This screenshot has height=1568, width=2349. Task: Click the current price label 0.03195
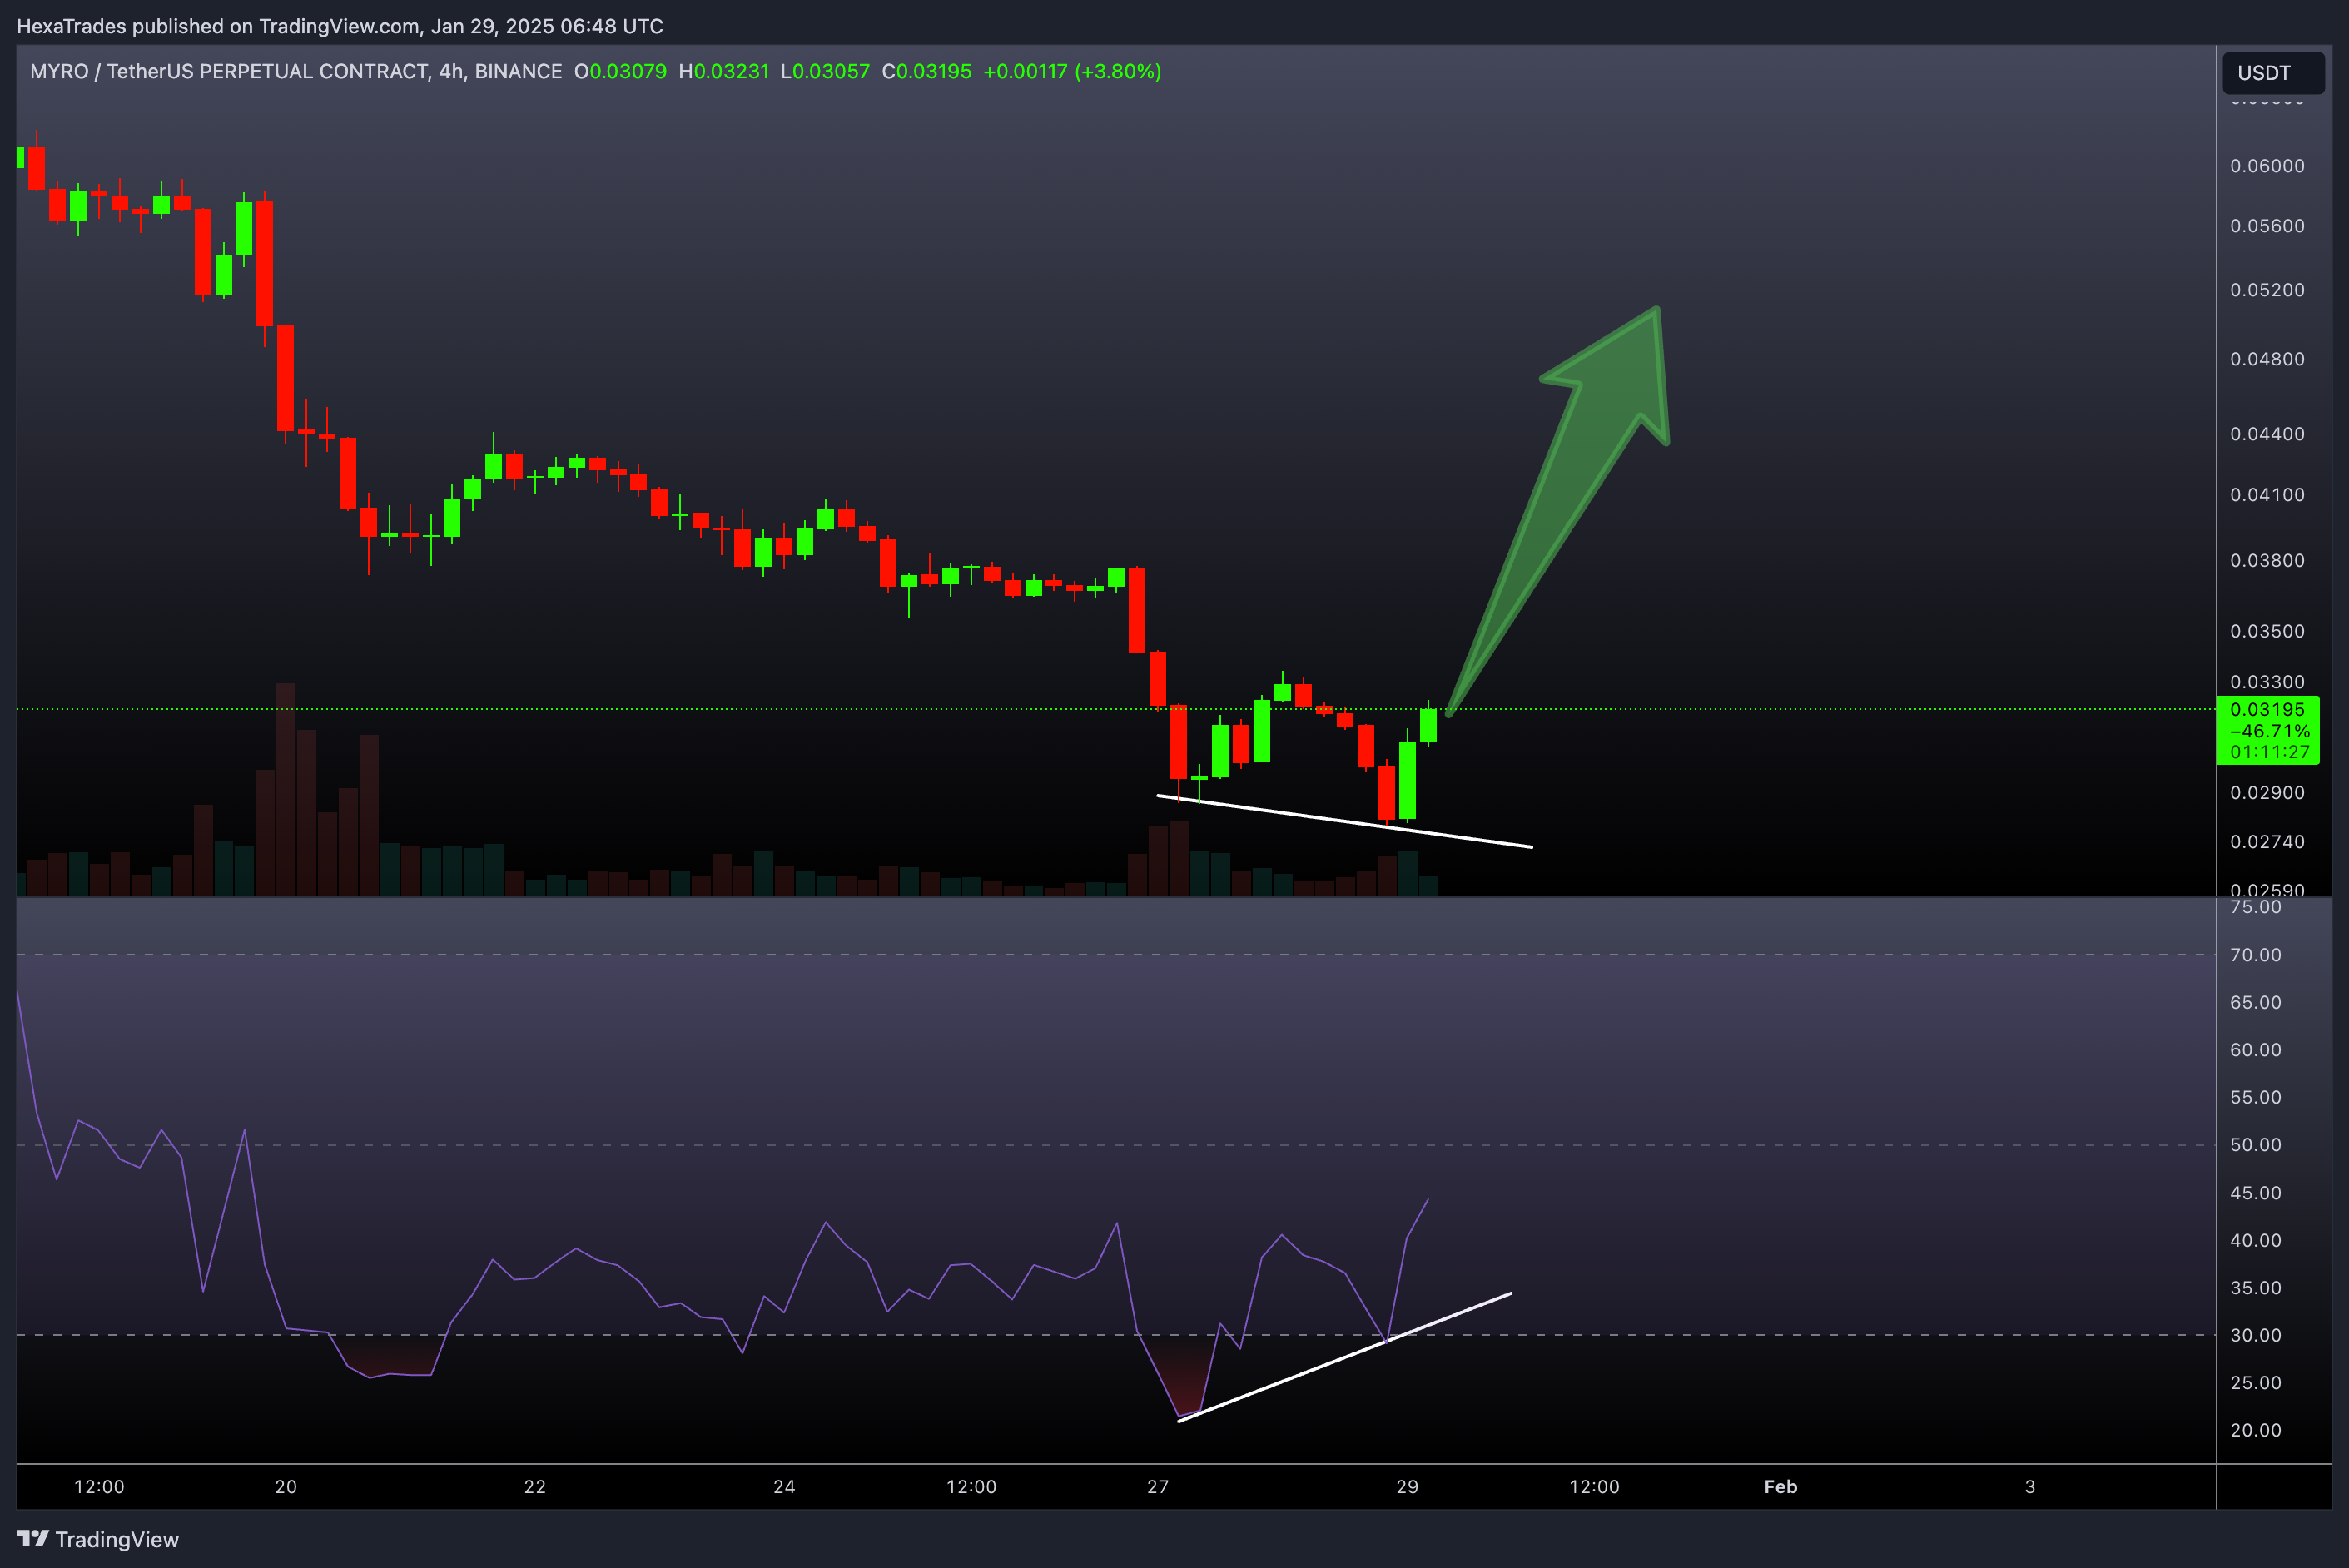[x=2267, y=709]
